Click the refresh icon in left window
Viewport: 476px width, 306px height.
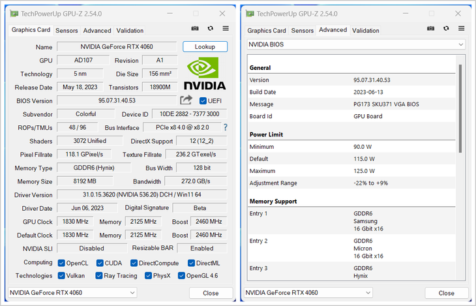(x=210, y=29)
